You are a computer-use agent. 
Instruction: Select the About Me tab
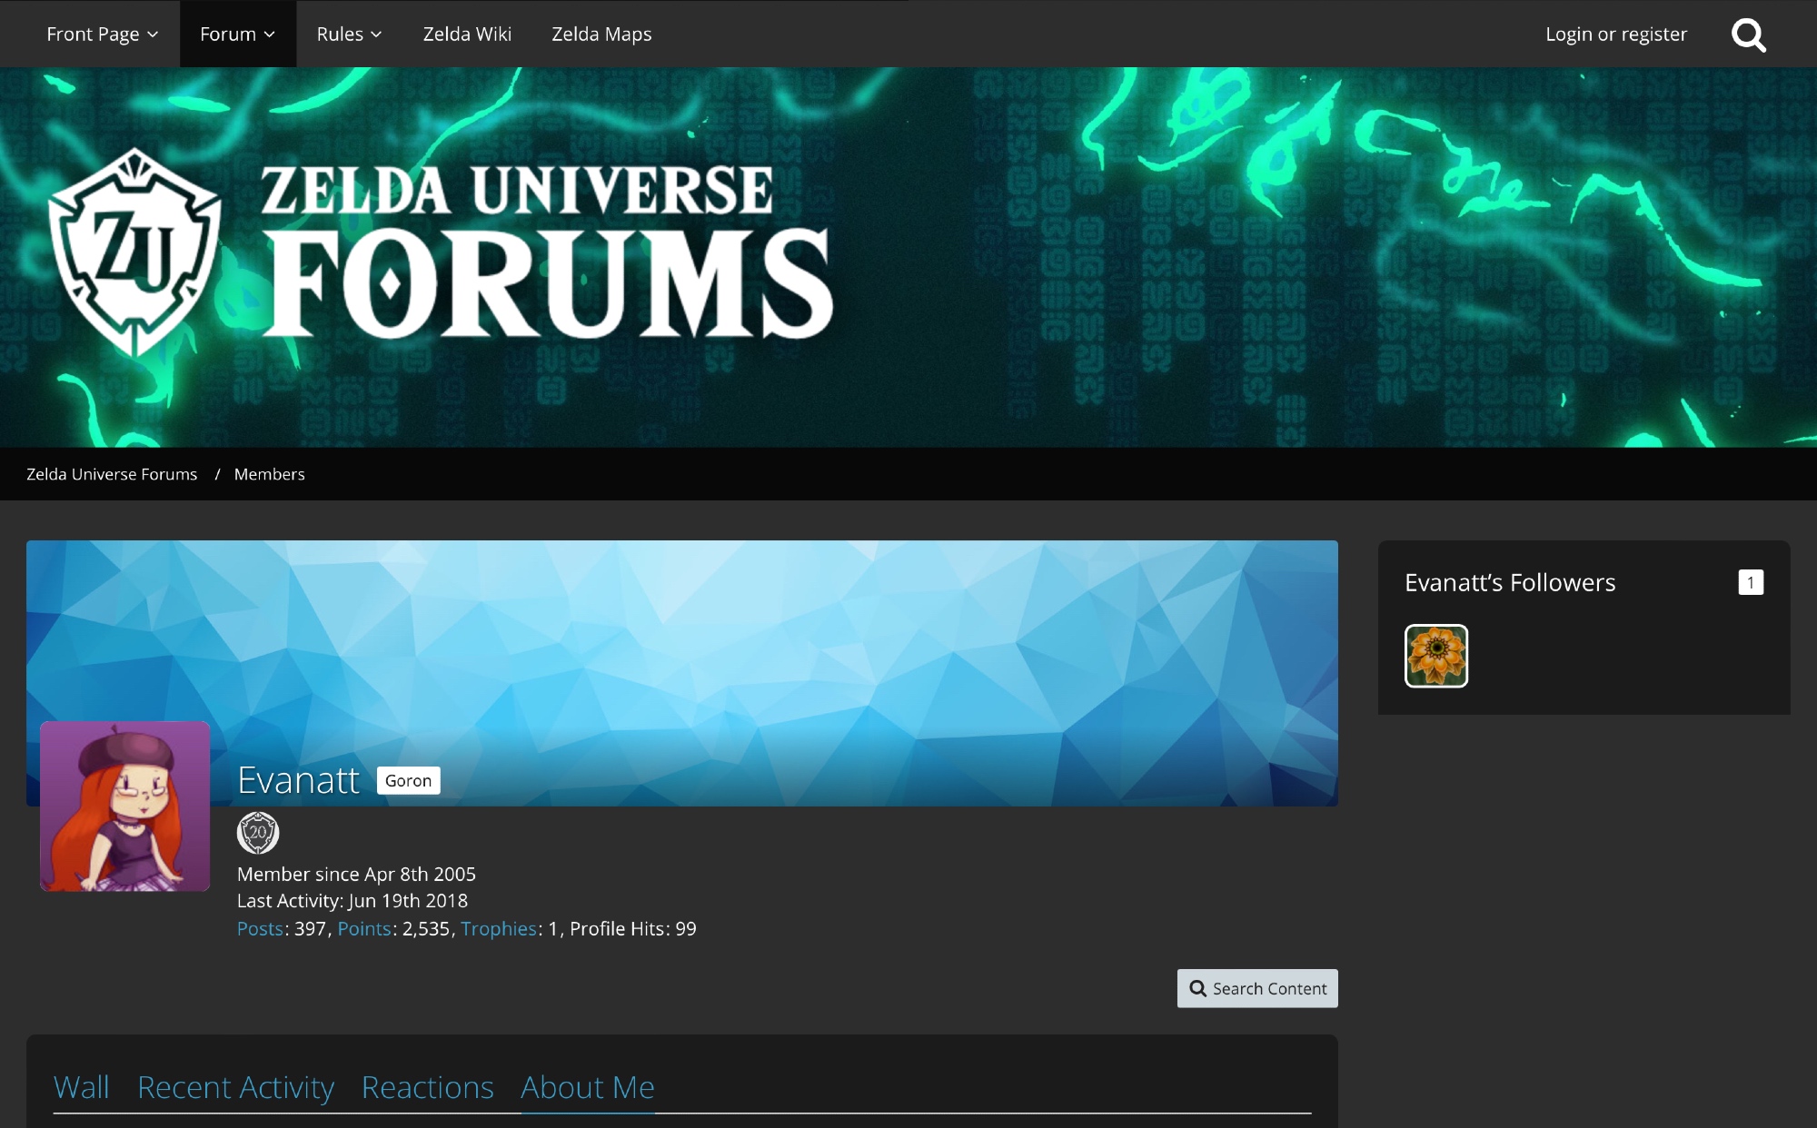[587, 1087]
